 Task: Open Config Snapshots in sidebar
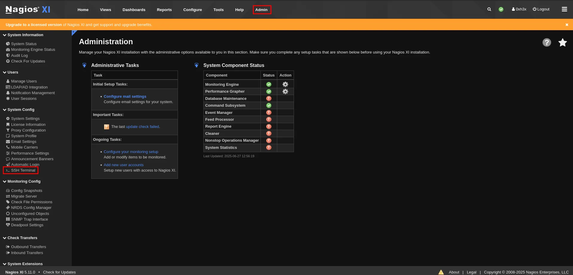[24, 191]
